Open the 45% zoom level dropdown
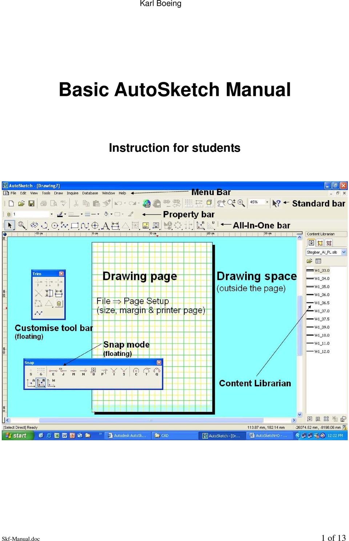The height and width of the screenshot is (541, 349). click(x=267, y=202)
